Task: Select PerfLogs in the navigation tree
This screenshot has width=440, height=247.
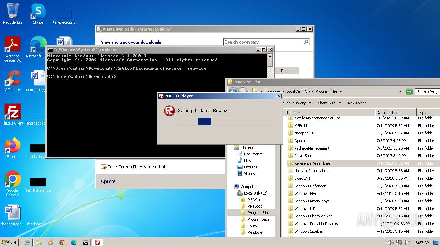Action: coord(252,206)
